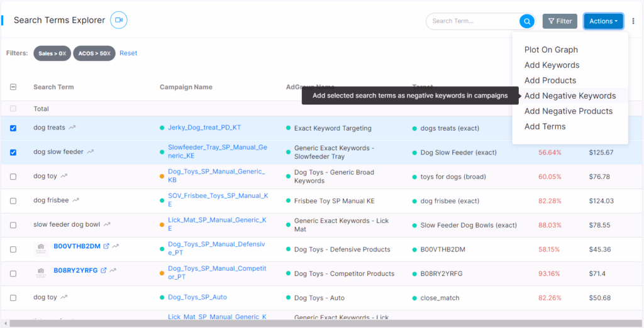Check the dog frisbee row checkbox
Image resolution: width=644 pixels, height=328 pixels.
click(13, 201)
